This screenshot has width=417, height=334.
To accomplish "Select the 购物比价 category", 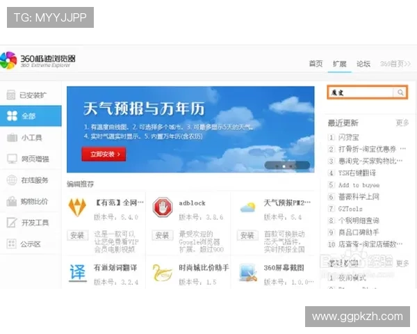I will click(x=31, y=201).
